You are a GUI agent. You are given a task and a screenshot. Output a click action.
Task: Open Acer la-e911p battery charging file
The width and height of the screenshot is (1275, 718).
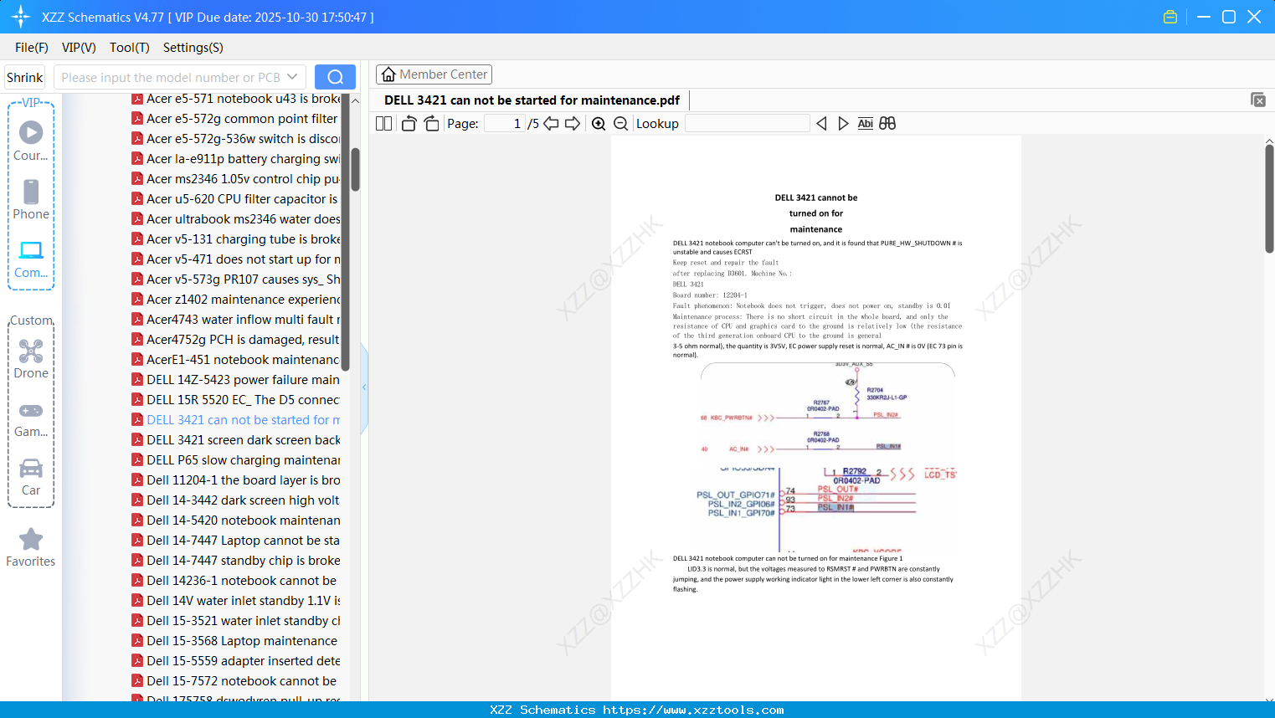235,159
